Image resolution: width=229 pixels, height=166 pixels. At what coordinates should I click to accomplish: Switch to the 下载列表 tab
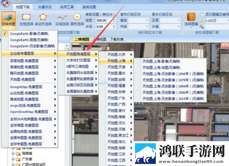tap(117, 39)
